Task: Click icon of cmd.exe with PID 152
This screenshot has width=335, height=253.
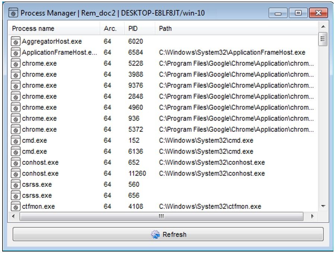Action: (15, 141)
